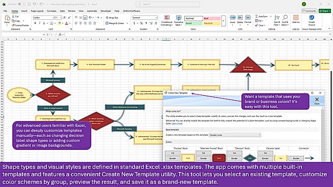This screenshot has width=333, height=187.
Task: Activate the Format Painter brush
Action: click(20, 25)
